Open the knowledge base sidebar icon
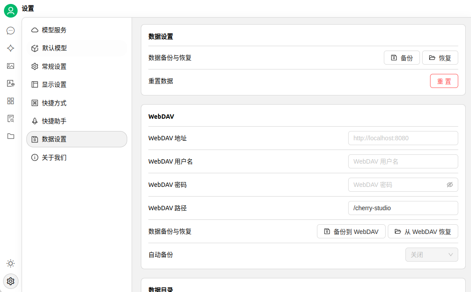 [x=11, y=119]
